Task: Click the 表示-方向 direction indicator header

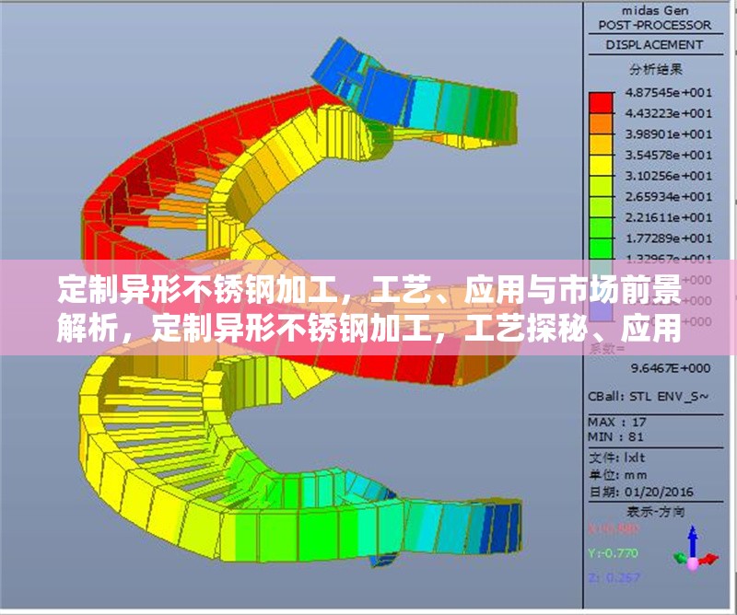Action: (x=656, y=511)
